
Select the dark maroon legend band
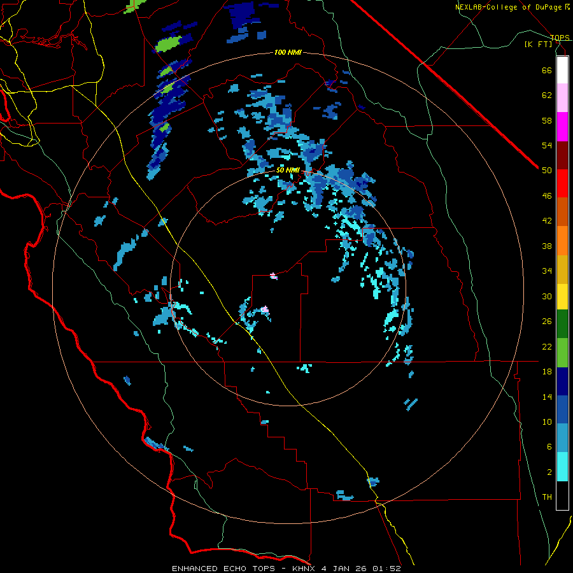point(562,155)
